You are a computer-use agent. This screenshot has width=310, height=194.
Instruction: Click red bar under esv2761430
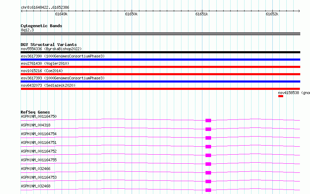tap(160, 67)
